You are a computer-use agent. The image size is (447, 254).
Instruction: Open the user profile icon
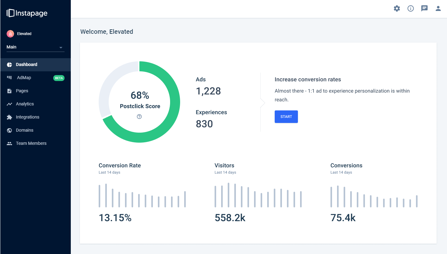tap(438, 8)
